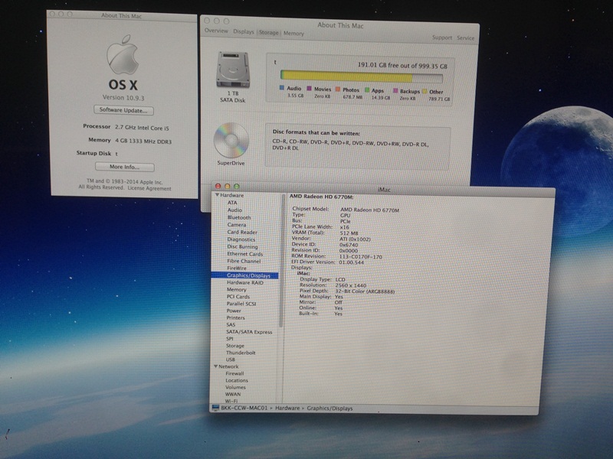The image size is (613, 459).
Task: Select Memory in the System Information sidebar
Action: pos(237,290)
